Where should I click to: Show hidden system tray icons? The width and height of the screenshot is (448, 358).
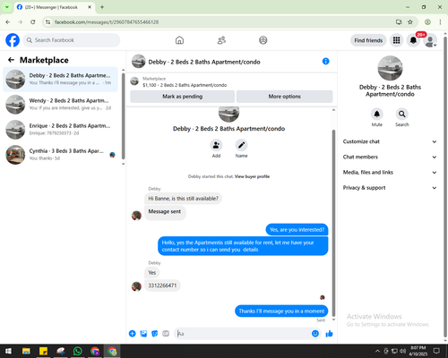(x=377, y=351)
